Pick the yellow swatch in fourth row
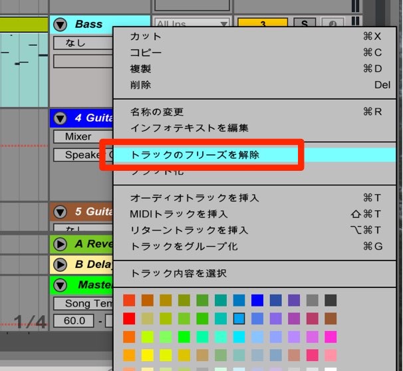403x371 pixels. tap(147, 355)
